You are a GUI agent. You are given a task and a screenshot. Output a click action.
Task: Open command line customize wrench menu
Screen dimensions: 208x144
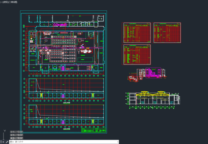pyautogui.click(x=7, y=142)
